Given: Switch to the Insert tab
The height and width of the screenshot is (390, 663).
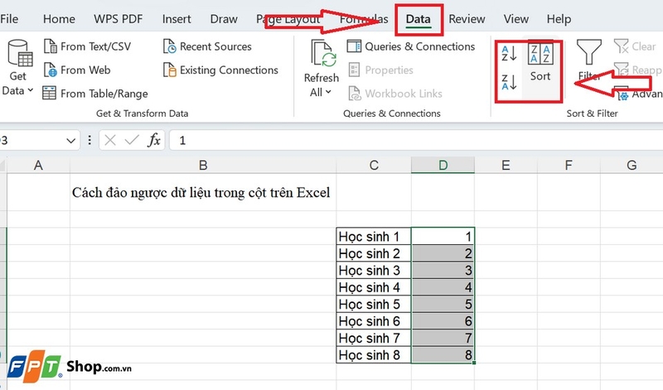Looking at the screenshot, I should pos(177,19).
